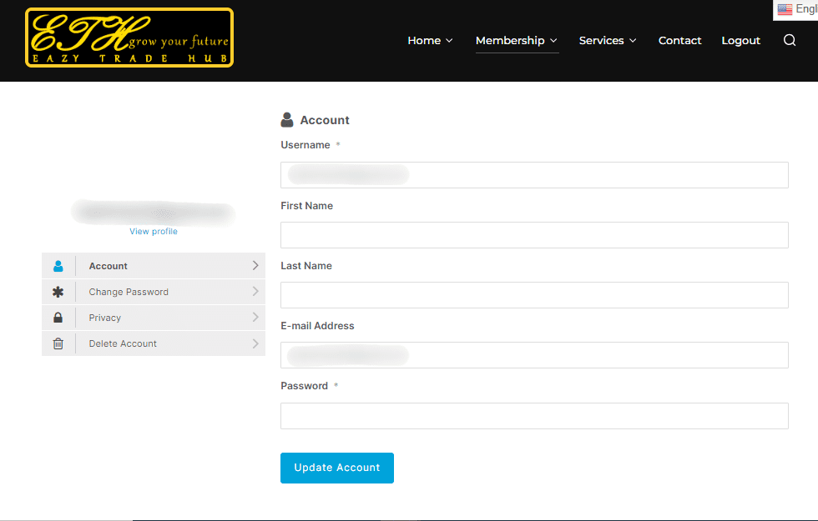Select Logout in the navigation bar

tap(740, 40)
